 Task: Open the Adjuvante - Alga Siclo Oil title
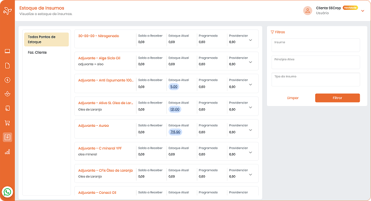pyautogui.click(x=99, y=58)
